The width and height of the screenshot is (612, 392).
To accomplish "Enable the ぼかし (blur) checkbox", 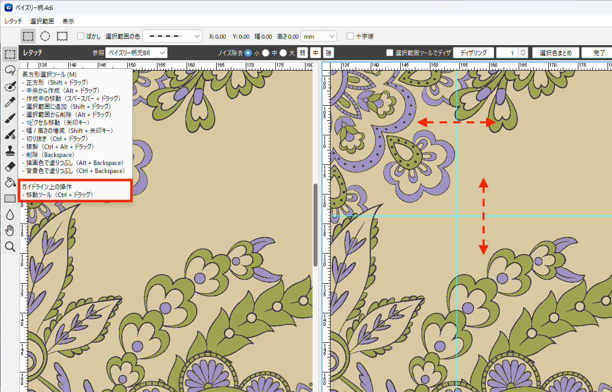I will click(80, 36).
